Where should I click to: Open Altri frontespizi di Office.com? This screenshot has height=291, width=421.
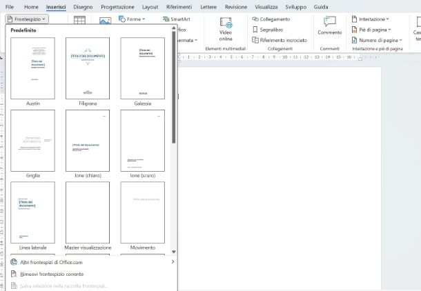tap(52, 262)
